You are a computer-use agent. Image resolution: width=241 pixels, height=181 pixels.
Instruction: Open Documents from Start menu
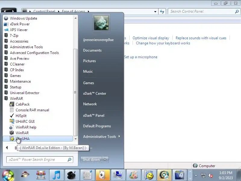92,50
